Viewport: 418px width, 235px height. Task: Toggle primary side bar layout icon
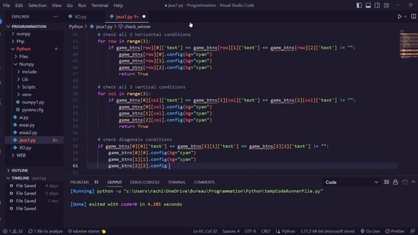359,5
